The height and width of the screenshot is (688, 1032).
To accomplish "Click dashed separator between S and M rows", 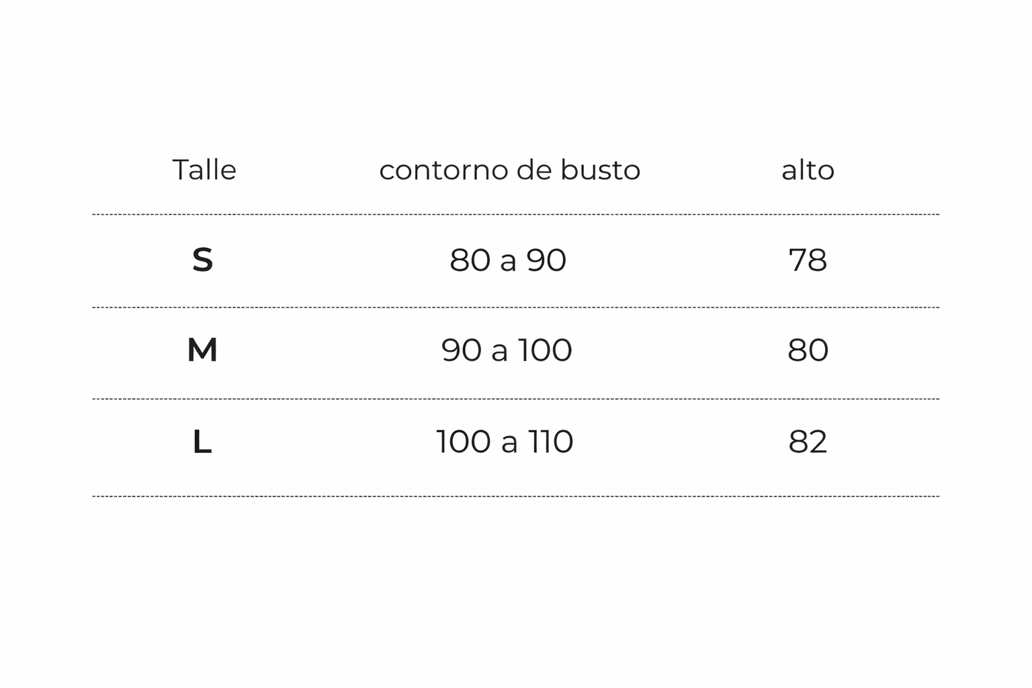I will [515, 308].
